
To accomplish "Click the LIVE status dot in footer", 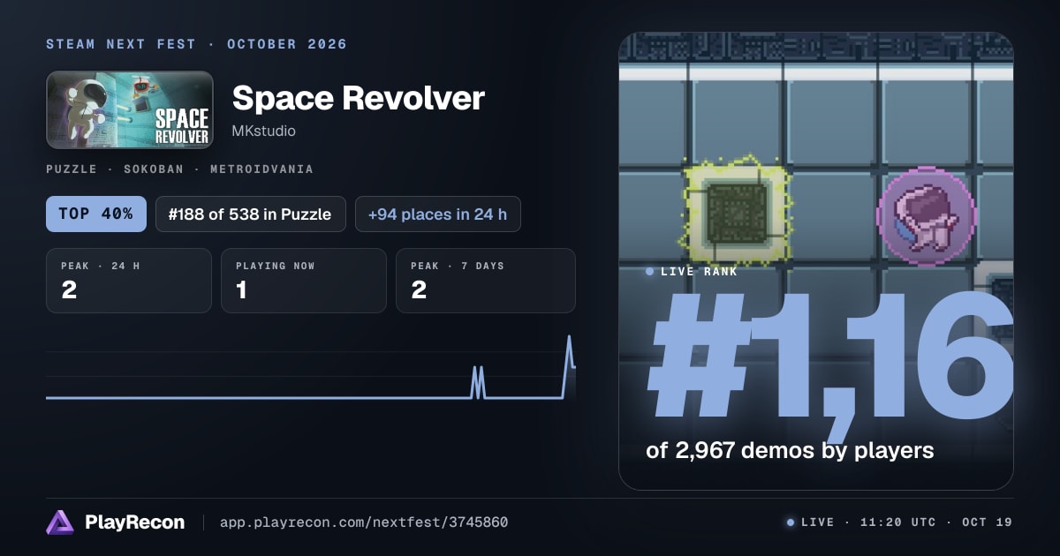I will tap(791, 522).
